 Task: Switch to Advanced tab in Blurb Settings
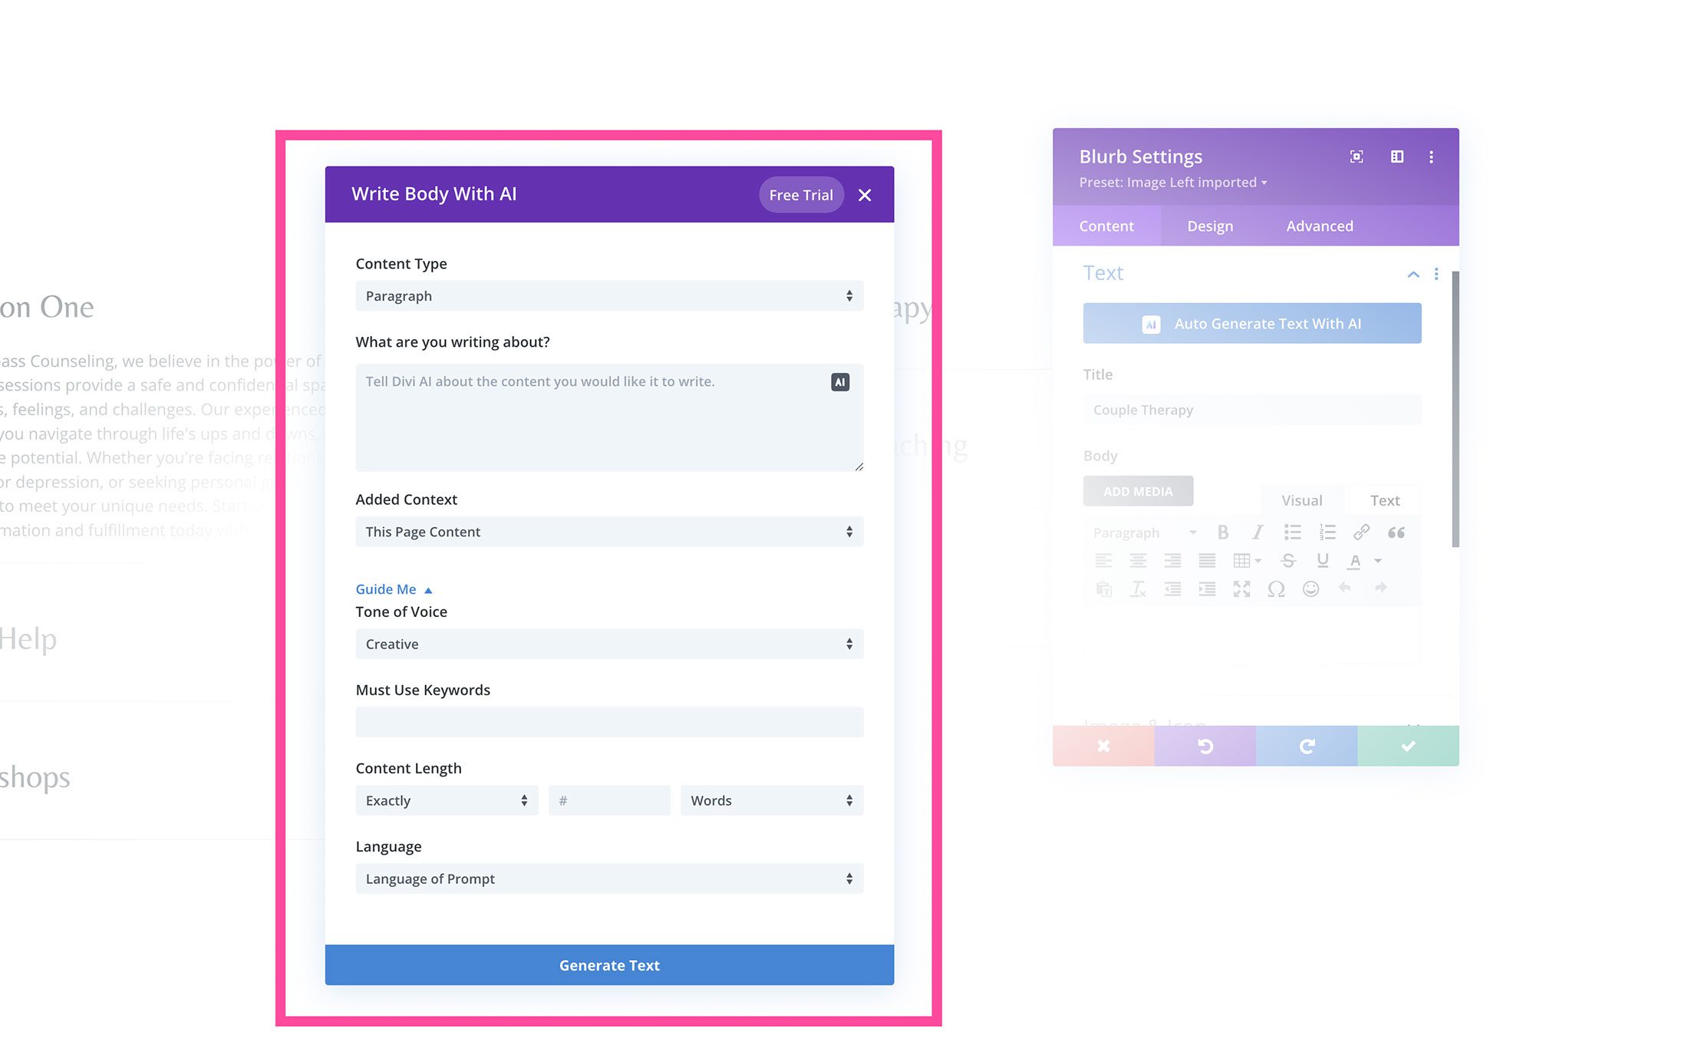[1320, 225]
